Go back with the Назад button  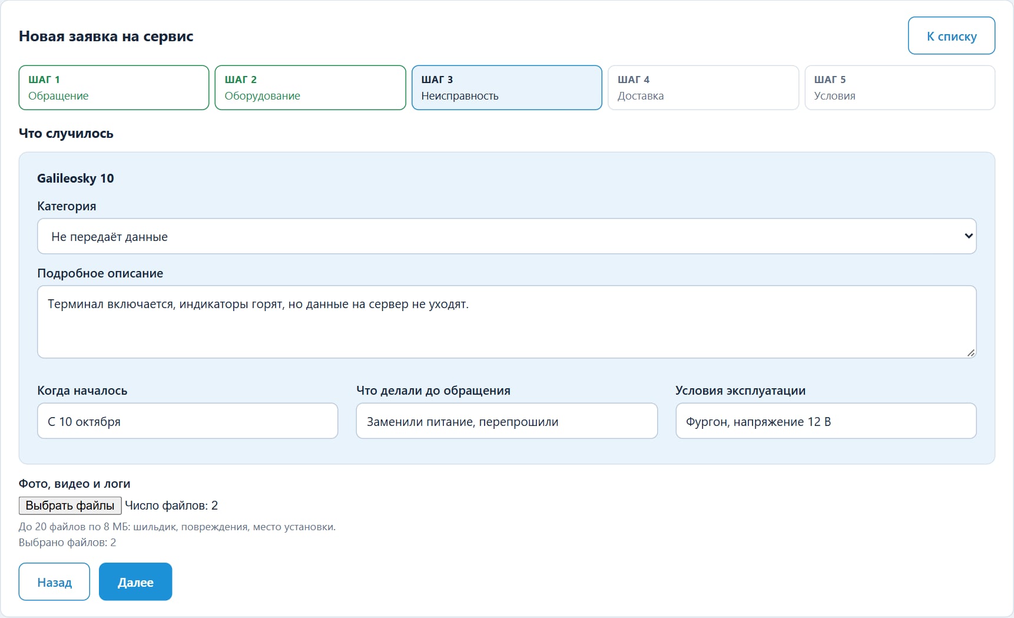[x=54, y=582]
